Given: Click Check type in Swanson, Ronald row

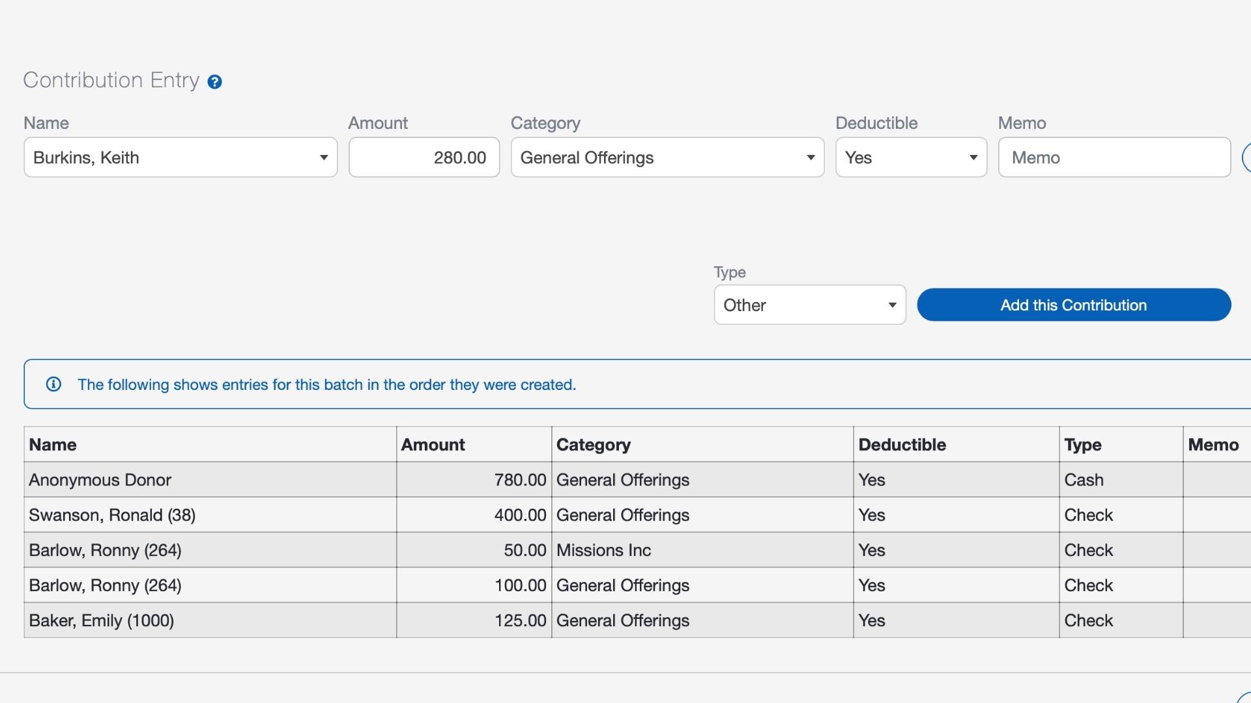Looking at the screenshot, I should 1121,515.
